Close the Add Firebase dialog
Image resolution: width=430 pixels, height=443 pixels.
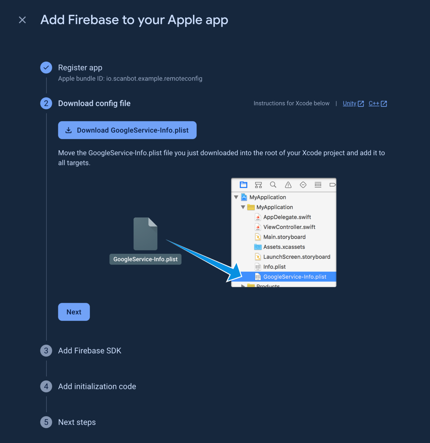22,20
